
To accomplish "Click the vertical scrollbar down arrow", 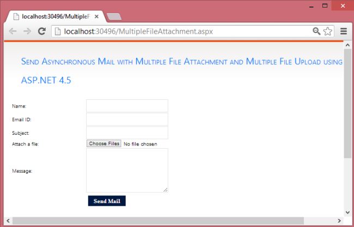I will tap(347, 212).
